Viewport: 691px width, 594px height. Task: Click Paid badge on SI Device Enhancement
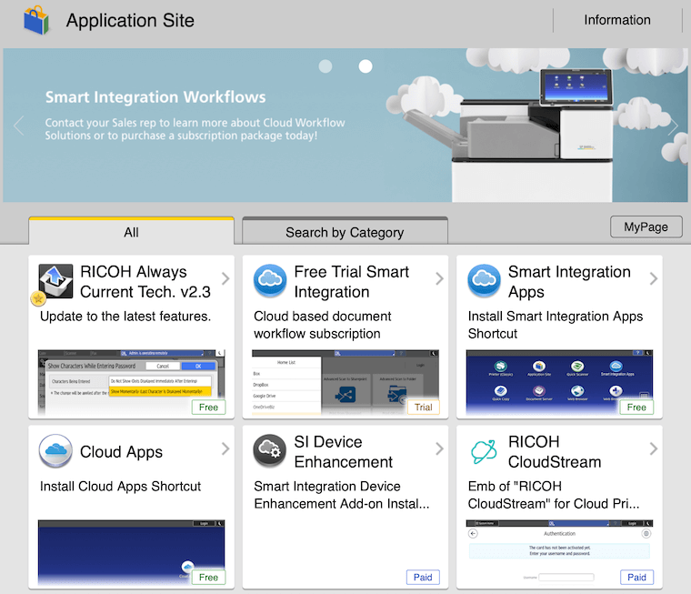point(423,578)
